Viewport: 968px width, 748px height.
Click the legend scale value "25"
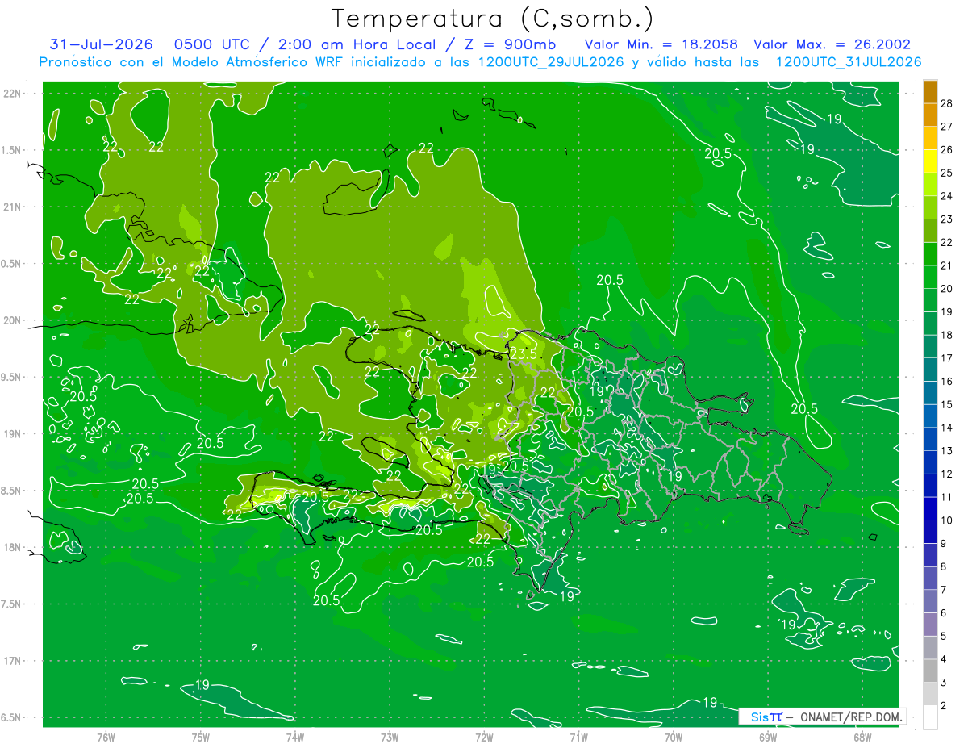[x=947, y=173]
